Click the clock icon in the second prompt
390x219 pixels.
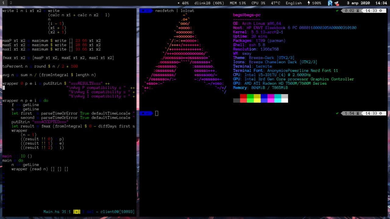click(381, 113)
